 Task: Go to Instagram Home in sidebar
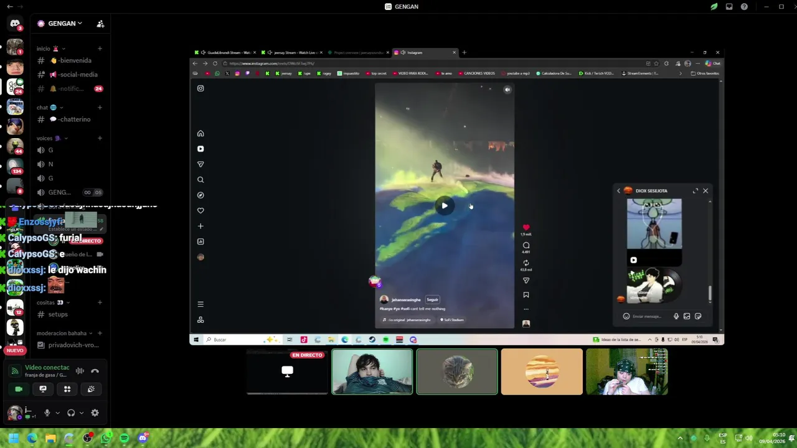(x=200, y=133)
